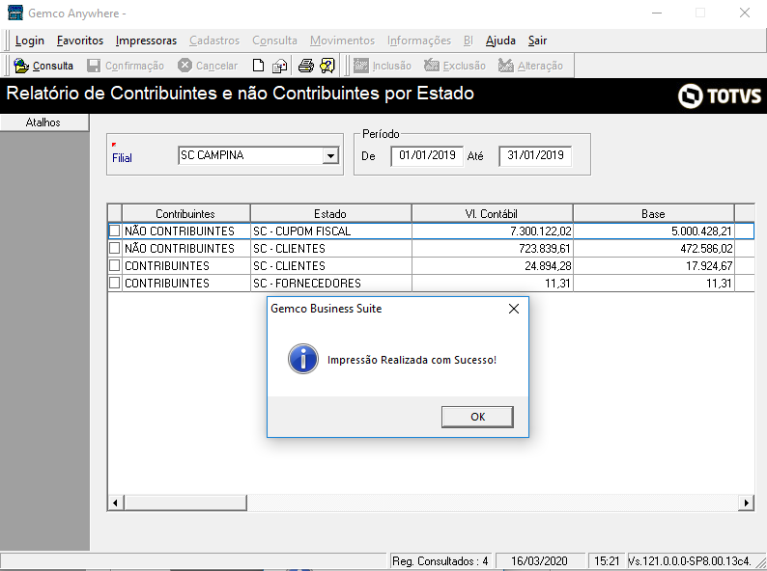The width and height of the screenshot is (767, 571).
Task: Open the Filial dropdown arrow
Action: coord(330,156)
